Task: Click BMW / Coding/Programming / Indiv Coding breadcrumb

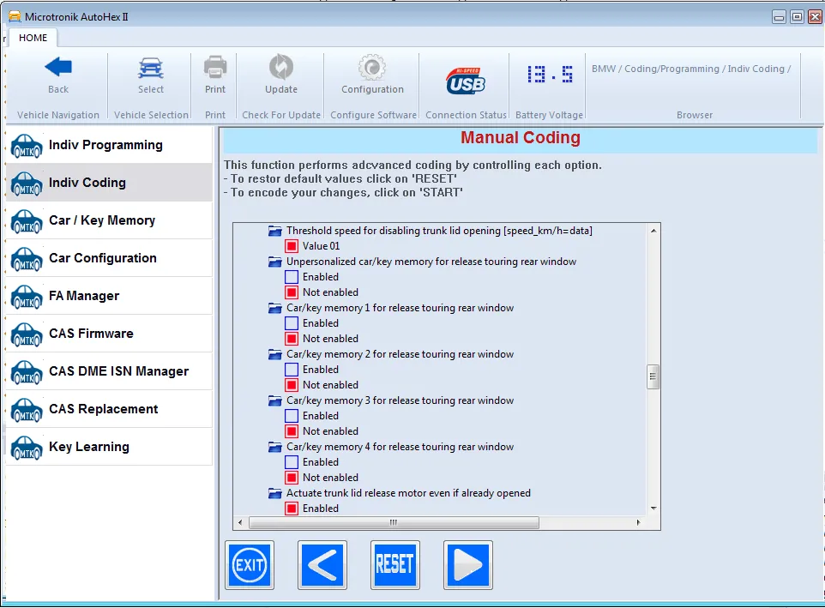Action: (691, 69)
